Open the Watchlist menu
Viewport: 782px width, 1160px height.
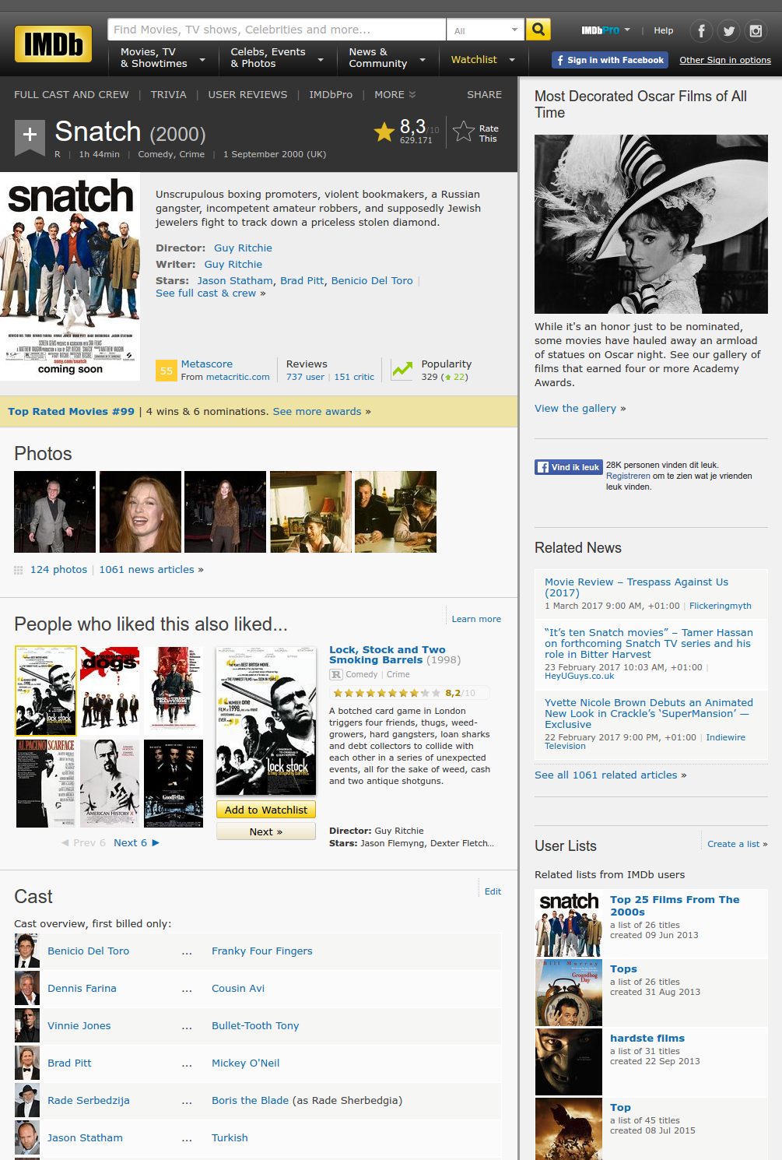coord(482,59)
